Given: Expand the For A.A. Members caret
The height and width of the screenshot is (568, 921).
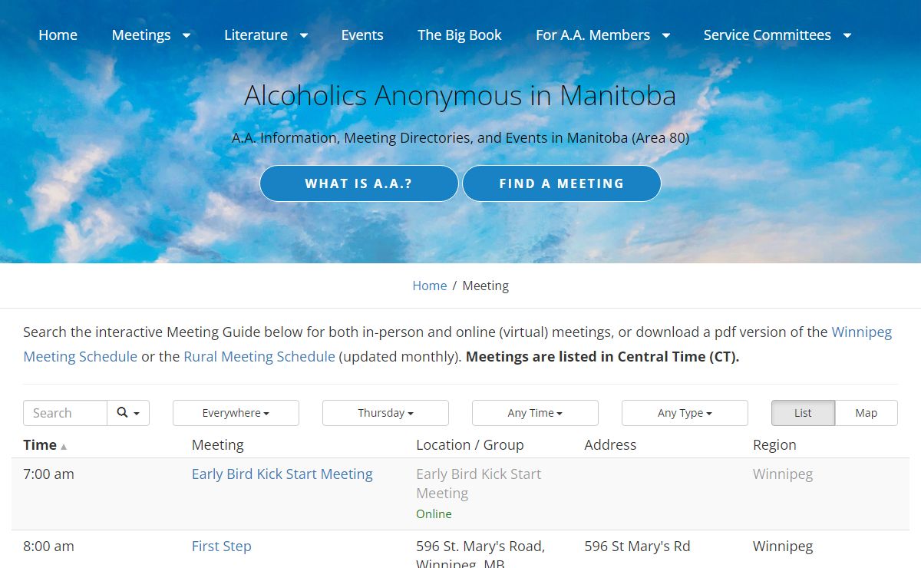Looking at the screenshot, I should pos(665,35).
